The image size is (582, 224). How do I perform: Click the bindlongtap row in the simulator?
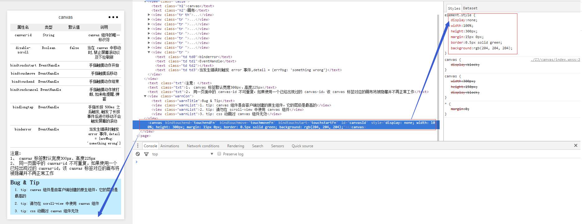click(x=66, y=114)
